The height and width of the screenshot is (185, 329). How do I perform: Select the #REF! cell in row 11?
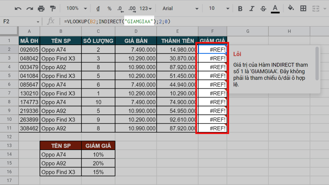(x=212, y=128)
